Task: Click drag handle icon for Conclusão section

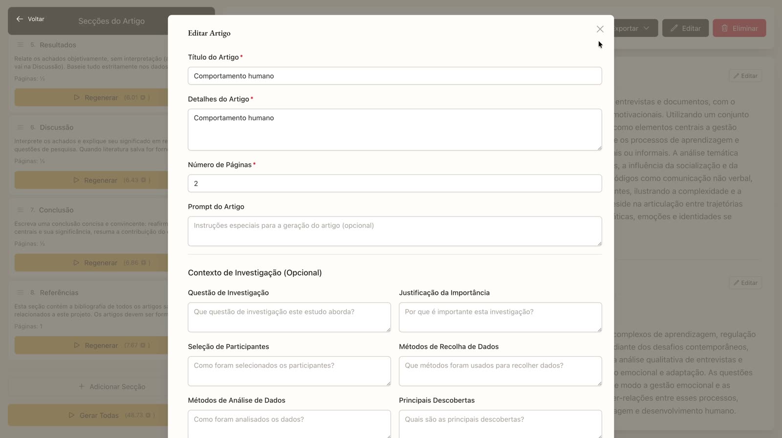Action: [x=21, y=210]
